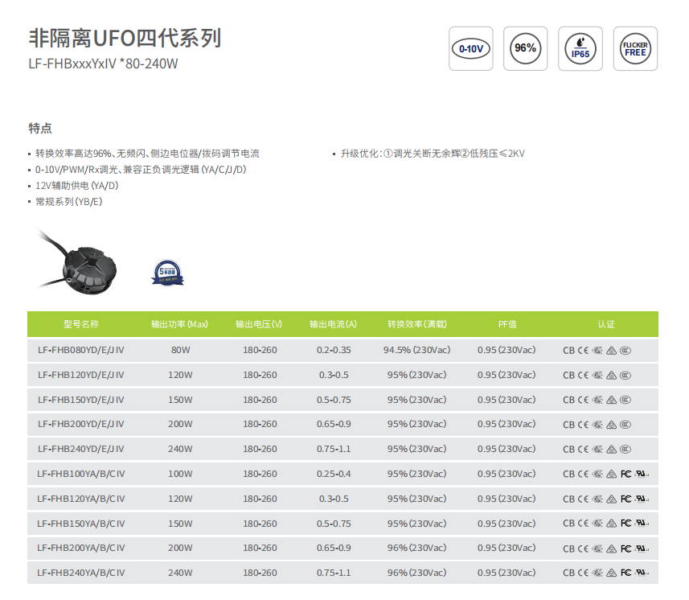Viewport: 689px width, 600px height.
Task: Click the CE mark in LF-FHB150YD row
Action: (x=583, y=400)
